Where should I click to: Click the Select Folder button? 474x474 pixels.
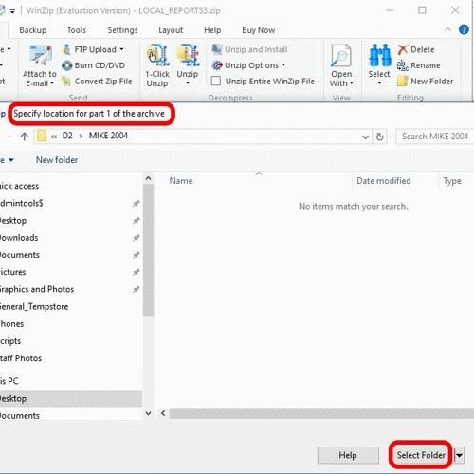coord(421,455)
